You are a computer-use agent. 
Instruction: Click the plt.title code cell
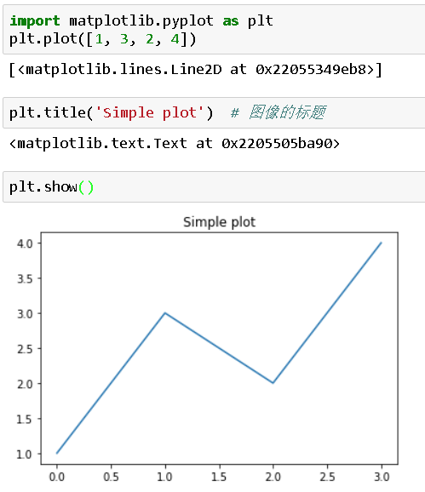tap(214, 112)
